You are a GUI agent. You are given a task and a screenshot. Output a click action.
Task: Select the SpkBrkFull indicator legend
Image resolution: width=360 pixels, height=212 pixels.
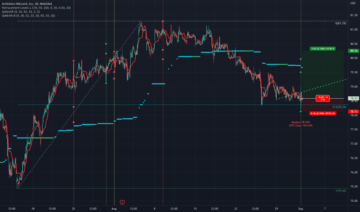(x=28, y=15)
